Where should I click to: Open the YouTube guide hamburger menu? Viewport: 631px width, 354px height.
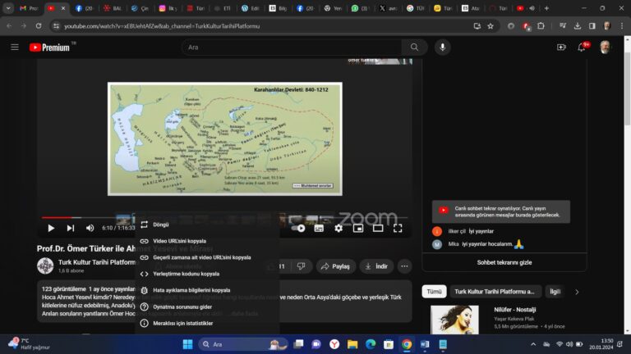15,48
